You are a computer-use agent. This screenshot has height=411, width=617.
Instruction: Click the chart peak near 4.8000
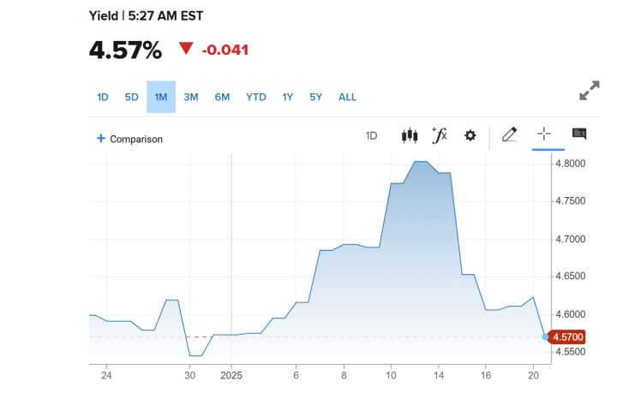421,162
